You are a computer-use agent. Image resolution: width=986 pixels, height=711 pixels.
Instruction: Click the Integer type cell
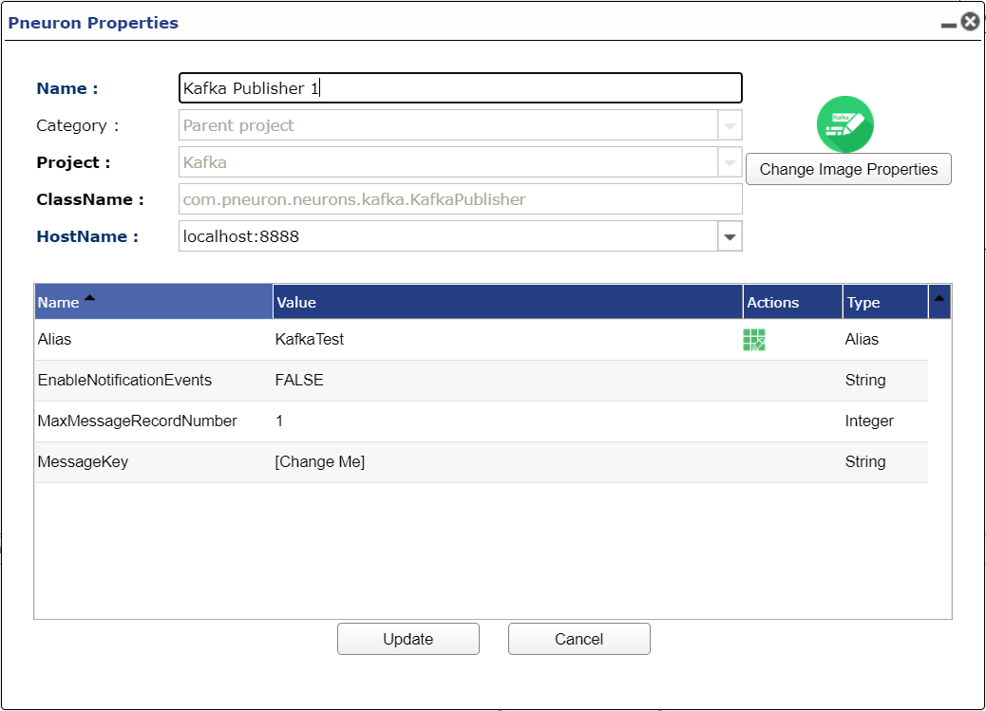click(869, 421)
